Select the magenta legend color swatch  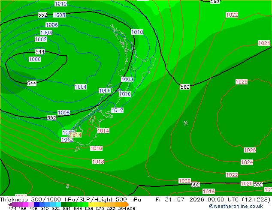[26, 204]
